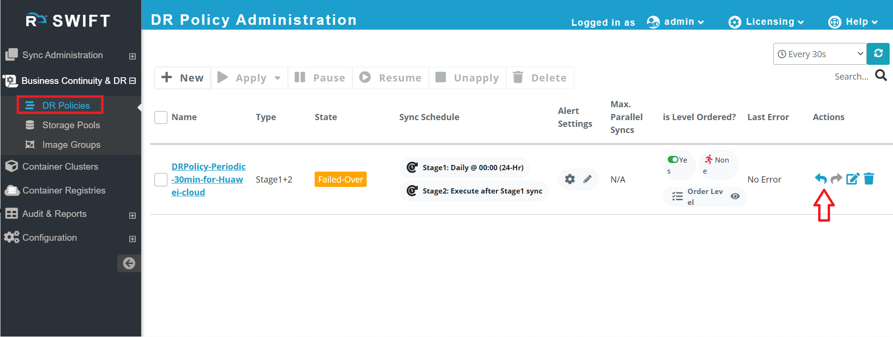
Task: Click the admin user icon
Action: (x=653, y=22)
